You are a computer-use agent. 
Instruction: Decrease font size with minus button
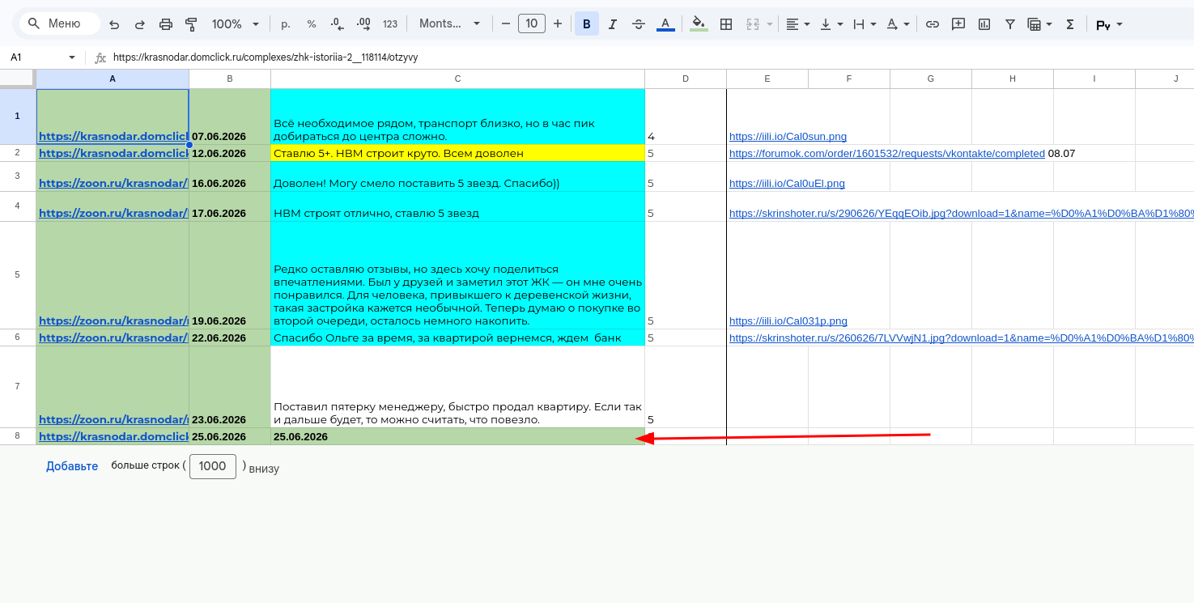click(x=506, y=24)
